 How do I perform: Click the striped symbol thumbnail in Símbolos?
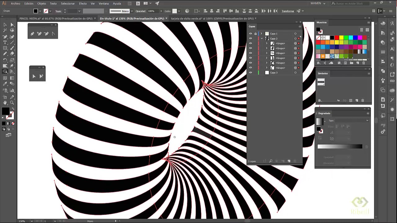pos(321,82)
